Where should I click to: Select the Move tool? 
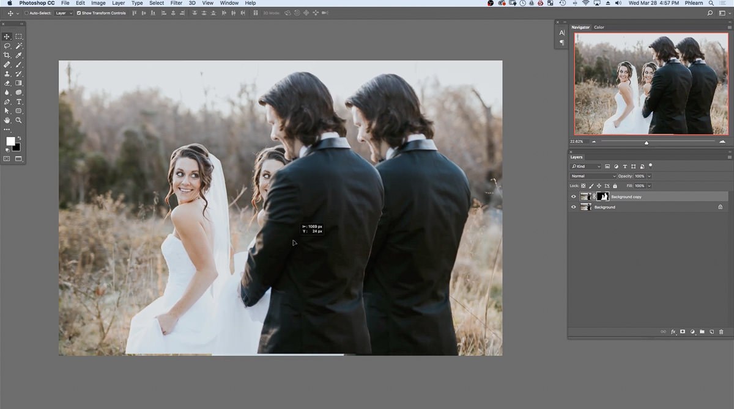pyautogui.click(x=7, y=37)
